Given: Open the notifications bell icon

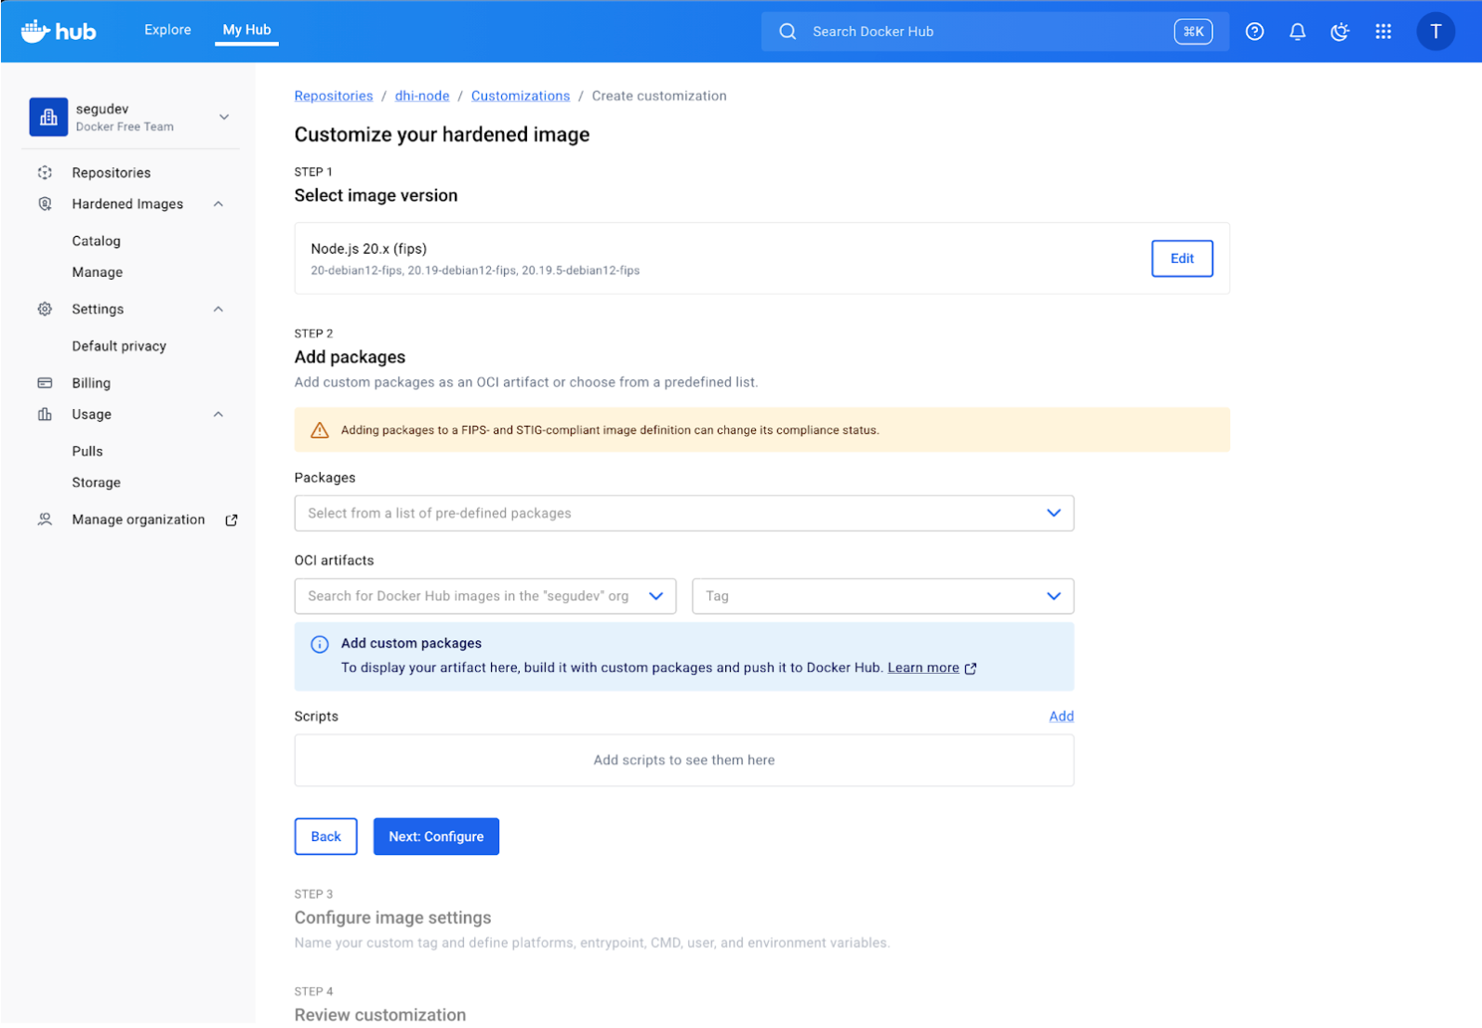Looking at the screenshot, I should tap(1297, 32).
